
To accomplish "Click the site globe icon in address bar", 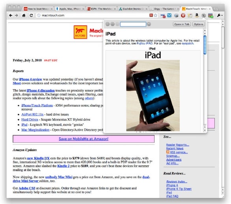I will click(39, 15).
